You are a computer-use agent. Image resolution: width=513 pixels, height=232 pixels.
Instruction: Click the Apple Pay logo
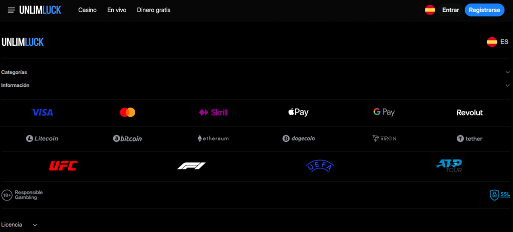(x=298, y=112)
